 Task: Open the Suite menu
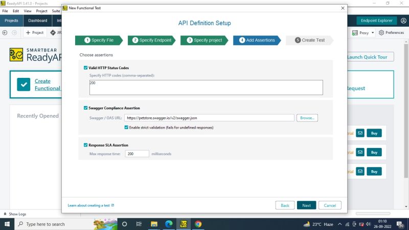coord(56,11)
